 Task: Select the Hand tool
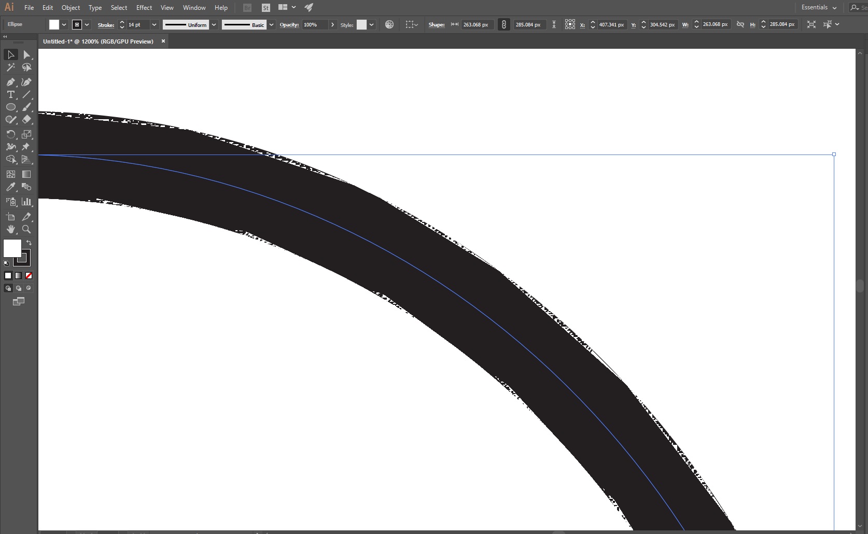click(10, 229)
